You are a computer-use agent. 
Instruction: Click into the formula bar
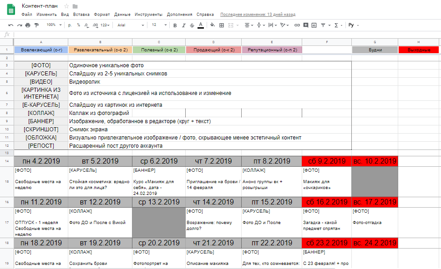coord(227,35)
